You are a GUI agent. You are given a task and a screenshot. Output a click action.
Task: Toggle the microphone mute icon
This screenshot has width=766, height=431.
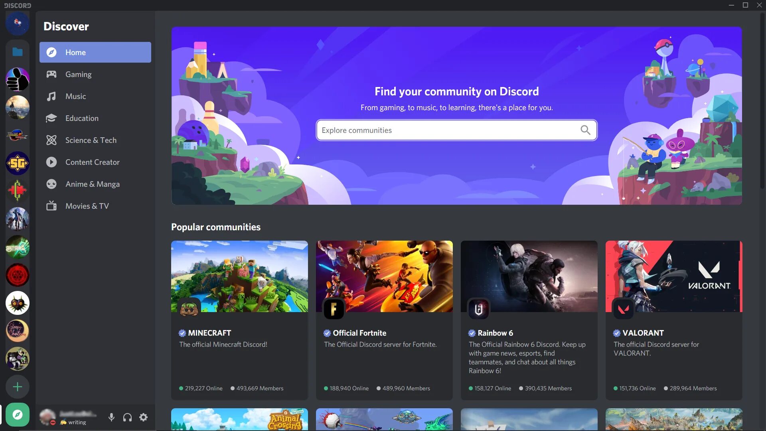point(111,417)
